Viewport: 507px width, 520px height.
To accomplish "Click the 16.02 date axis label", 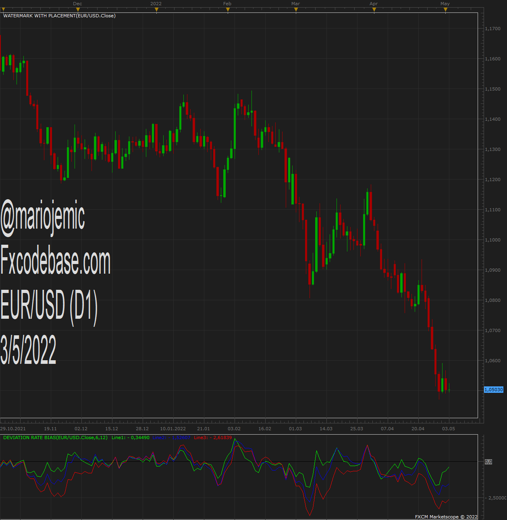I will 265,429.
